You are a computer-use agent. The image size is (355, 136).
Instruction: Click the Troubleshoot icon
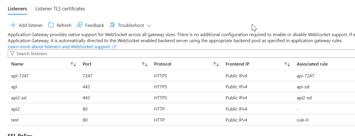coord(112,25)
